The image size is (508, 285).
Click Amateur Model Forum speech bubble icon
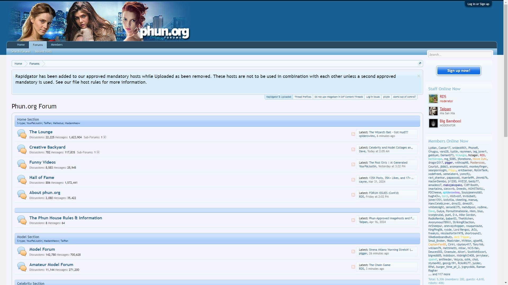[x=22, y=267]
